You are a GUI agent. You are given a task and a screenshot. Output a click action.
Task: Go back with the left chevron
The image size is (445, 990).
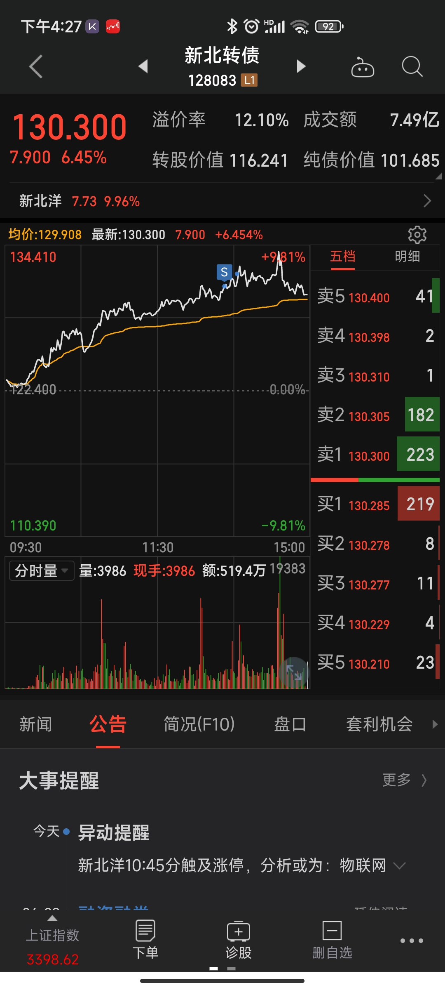coord(36,66)
